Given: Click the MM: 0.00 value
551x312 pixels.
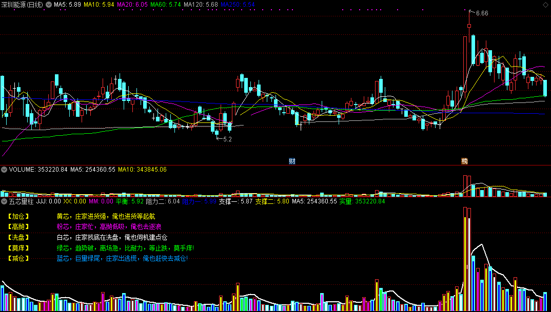Looking at the screenshot, I should (x=101, y=201).
